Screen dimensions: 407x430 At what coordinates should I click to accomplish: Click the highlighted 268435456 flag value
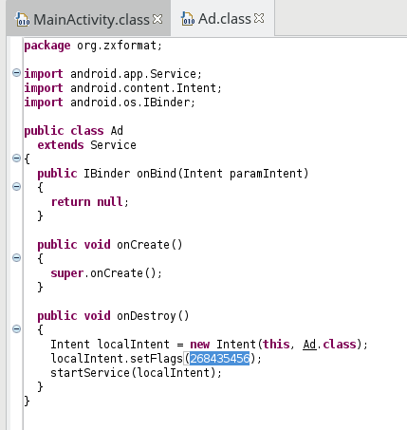[220, 359]
